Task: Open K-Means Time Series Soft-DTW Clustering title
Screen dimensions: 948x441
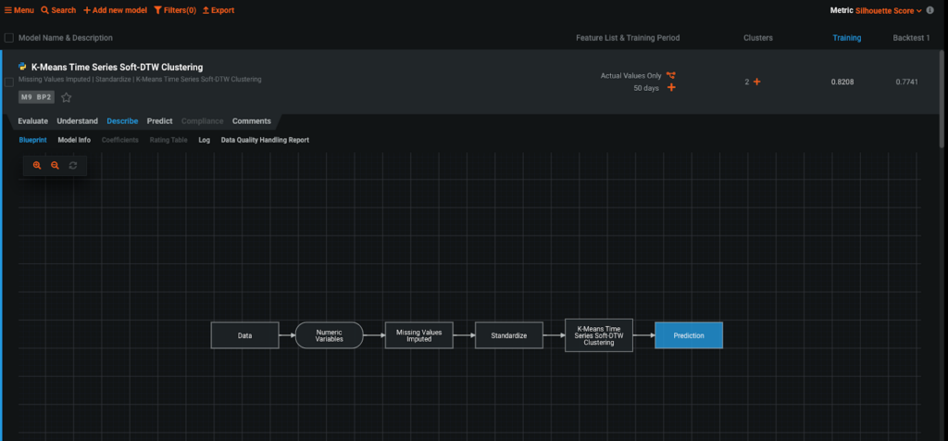Action: [x=117, y=67]
